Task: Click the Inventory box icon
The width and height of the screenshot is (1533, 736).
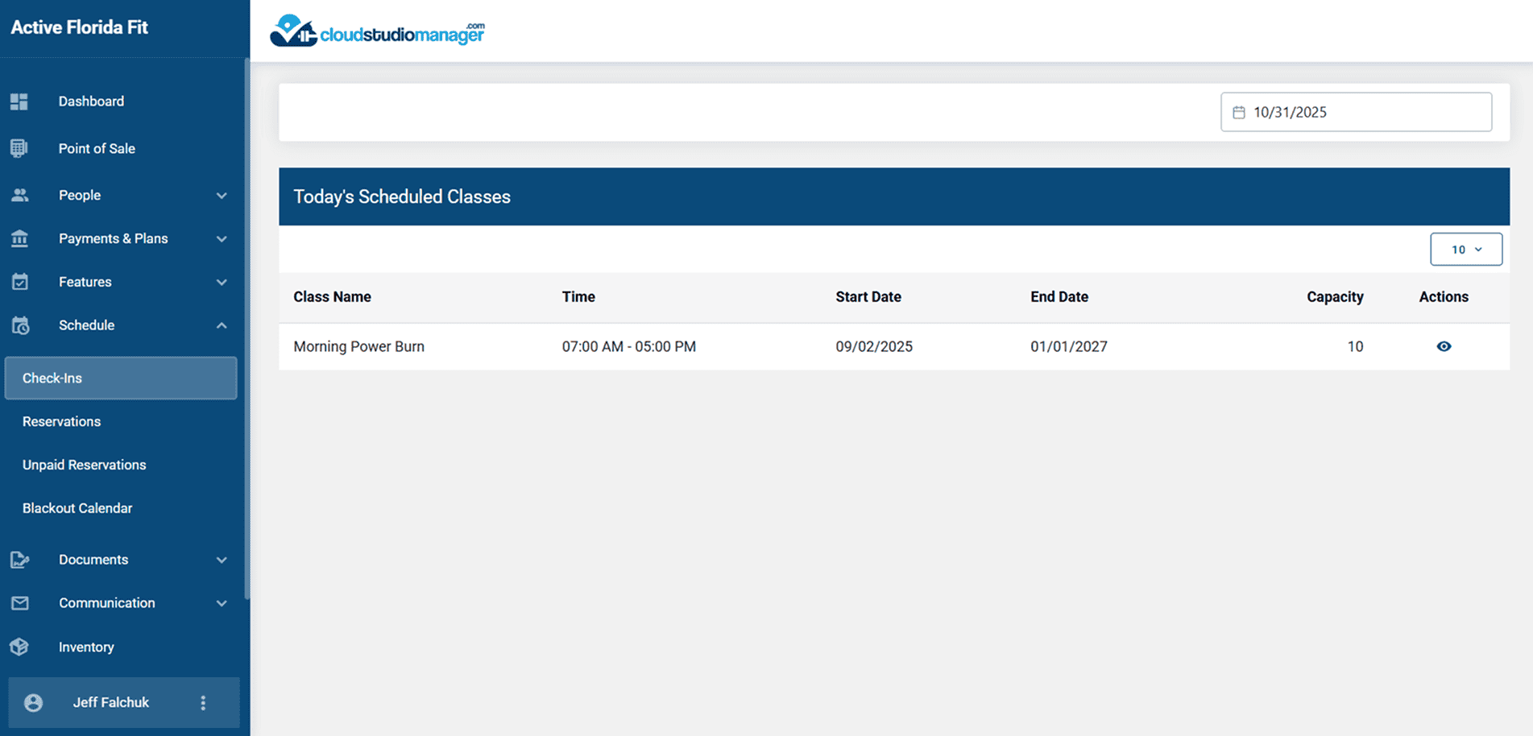Action: coord(19,647)
